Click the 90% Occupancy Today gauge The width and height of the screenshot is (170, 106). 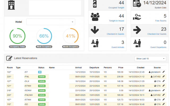[x=17, y=36]
